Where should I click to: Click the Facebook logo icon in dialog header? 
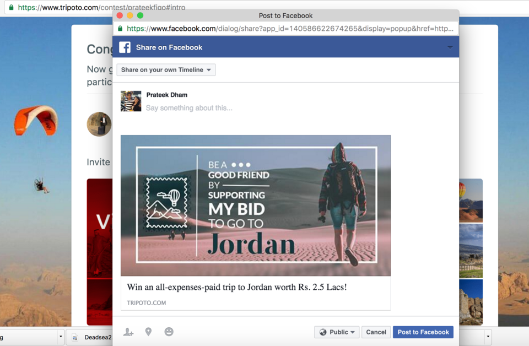point(125,47)
